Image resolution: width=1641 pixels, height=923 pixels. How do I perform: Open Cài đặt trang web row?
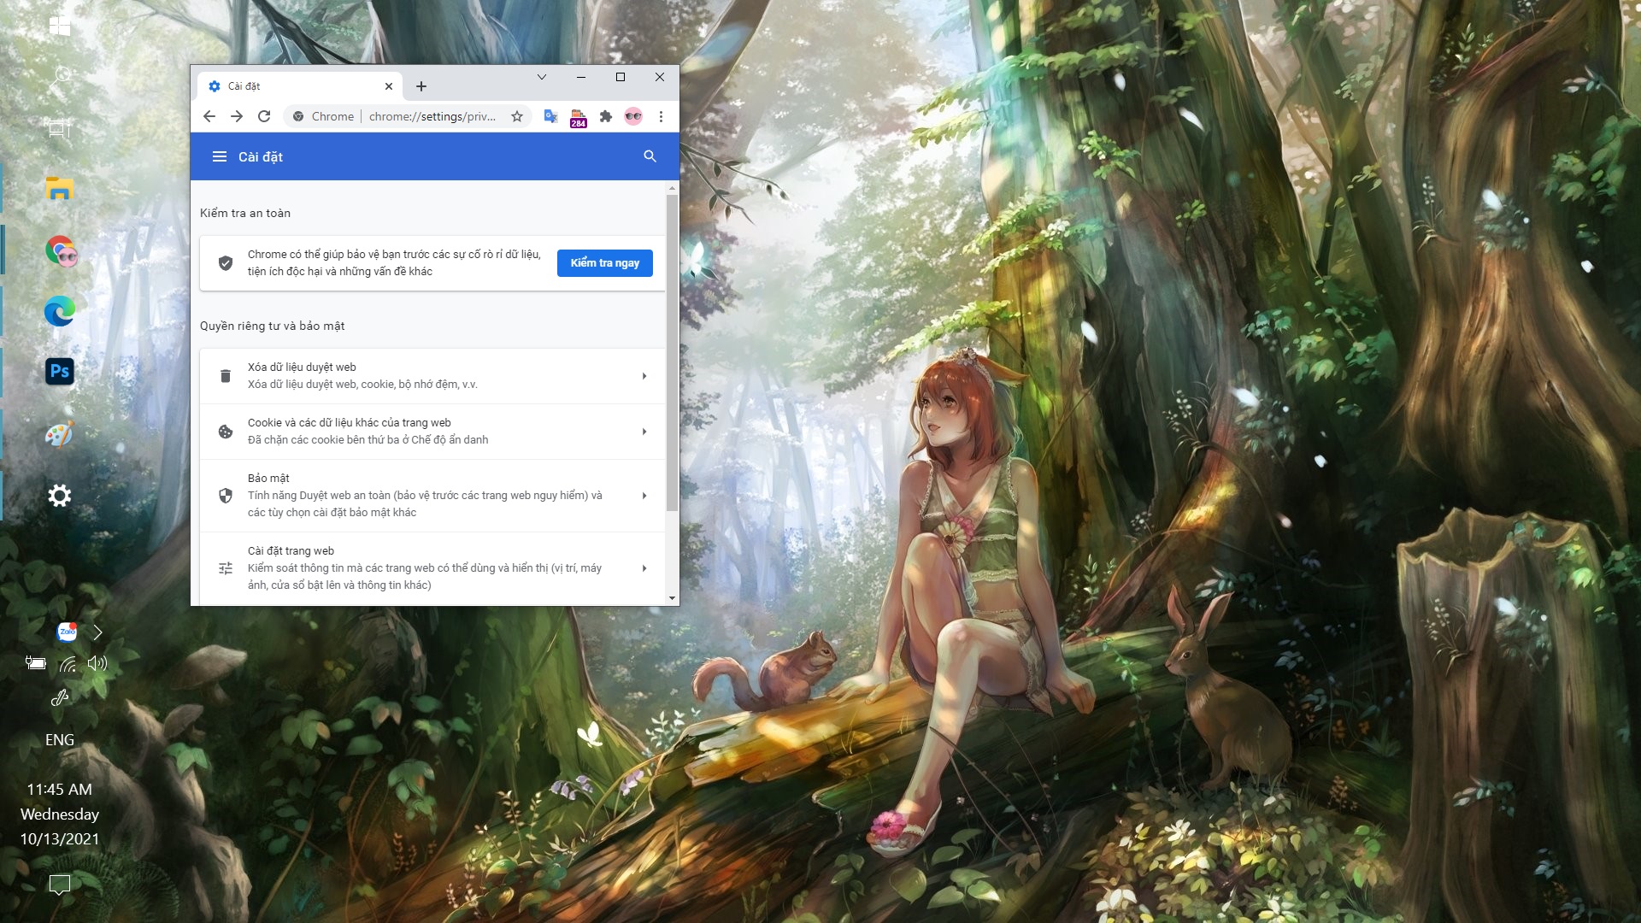coord(432,568)
